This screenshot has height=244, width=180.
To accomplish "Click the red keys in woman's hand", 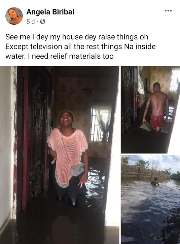I will click(80, 184).
